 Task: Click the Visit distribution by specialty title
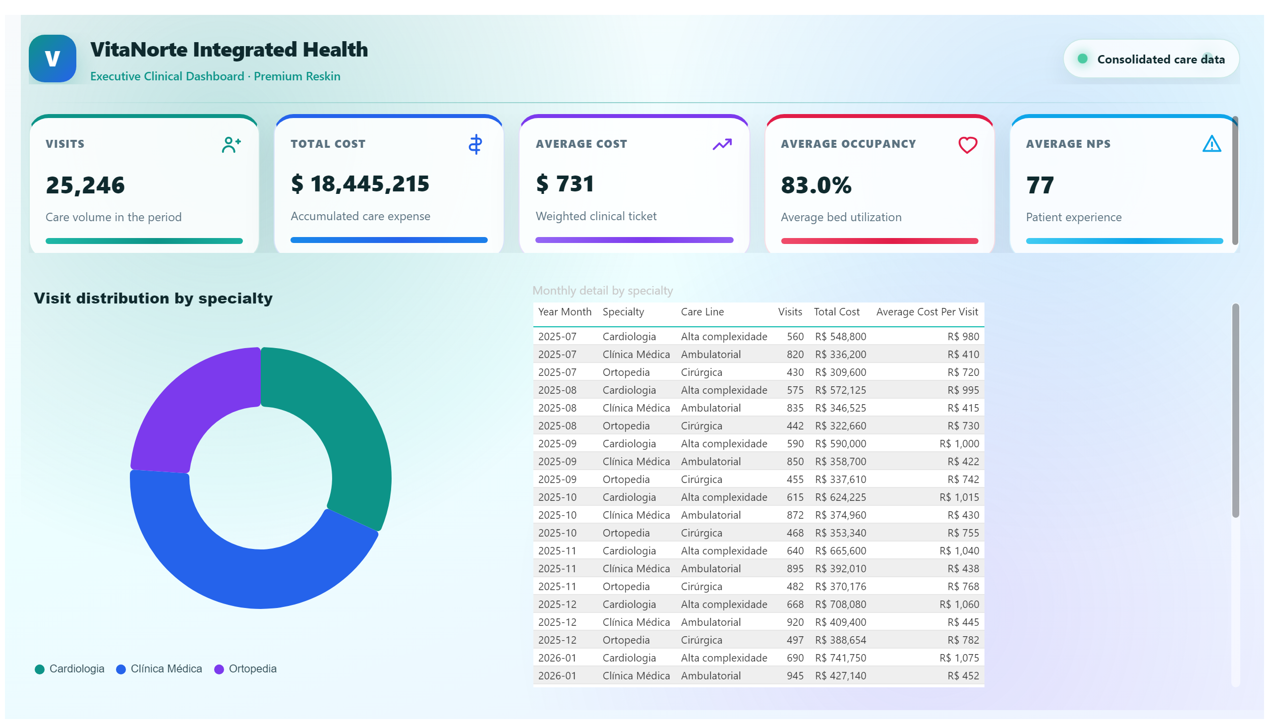click(153, 299)
